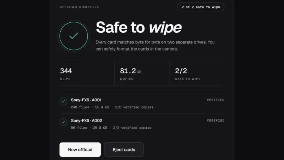Start a New offload

click(80, 150)
